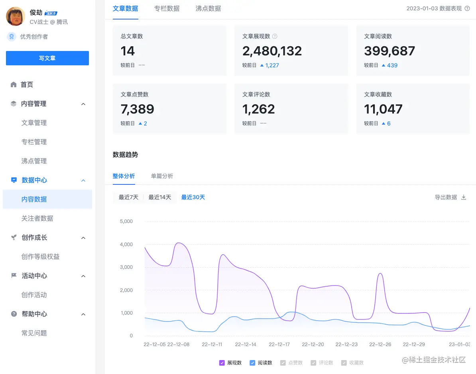Click the LV.5 level badge
The image size is (476, 374).
[x=51, y=13]
